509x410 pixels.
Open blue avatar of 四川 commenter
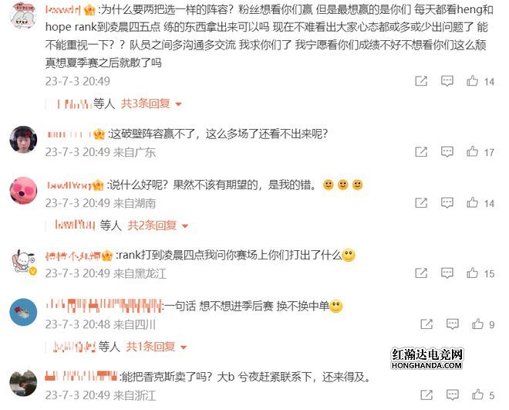pyautogui.click(x=23, y=312)
